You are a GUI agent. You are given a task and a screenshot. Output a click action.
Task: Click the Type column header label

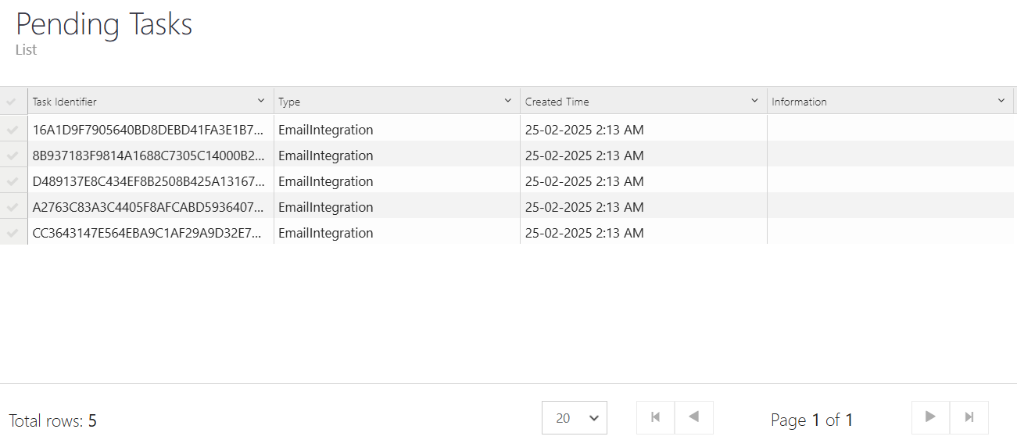click(289, 102)
